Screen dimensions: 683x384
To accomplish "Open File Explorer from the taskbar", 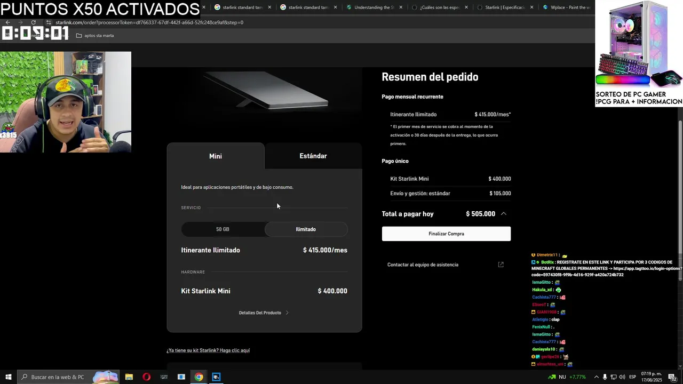I will (x=129, y=377).
